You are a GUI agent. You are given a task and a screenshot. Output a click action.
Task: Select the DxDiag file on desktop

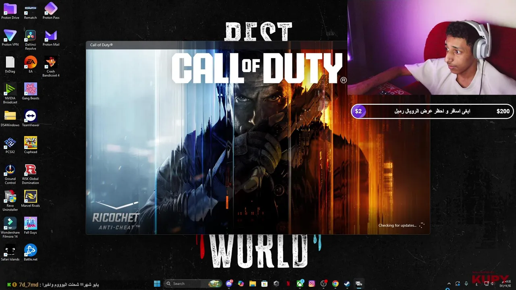click(x=10, y=64)
